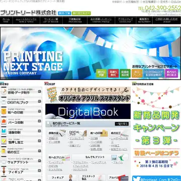Screen dimensions: 181x181
Task: Open the DigitalBook banner
Action: [x=88, y=112]
